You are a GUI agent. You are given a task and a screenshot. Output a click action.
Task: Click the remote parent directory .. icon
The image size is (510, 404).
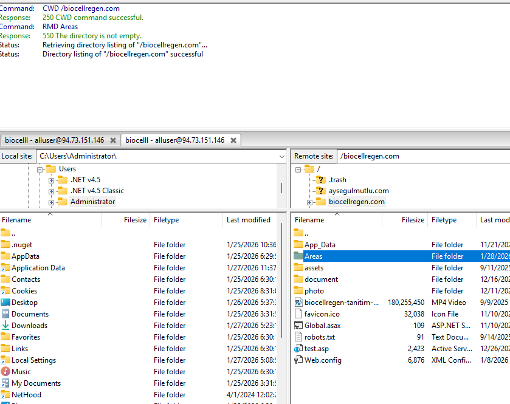298,233
